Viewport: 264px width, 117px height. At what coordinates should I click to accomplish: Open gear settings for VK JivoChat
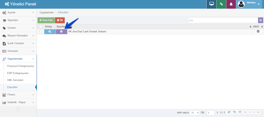click(x=61, y=31)
